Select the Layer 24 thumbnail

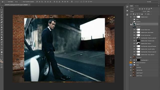pos(134,27)
